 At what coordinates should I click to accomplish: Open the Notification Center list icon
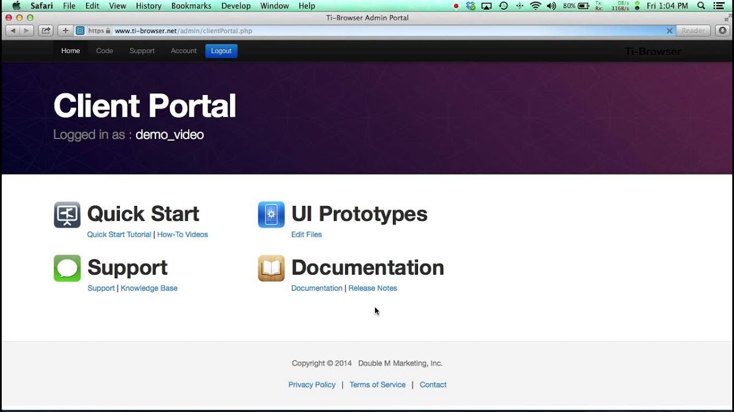[719, 6]
